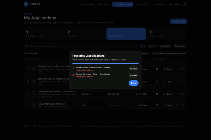This screenshot has width=211, height=140.
Task: Review the Bioinformatics Software Intern draft
Action: click(x=133, y=69)
